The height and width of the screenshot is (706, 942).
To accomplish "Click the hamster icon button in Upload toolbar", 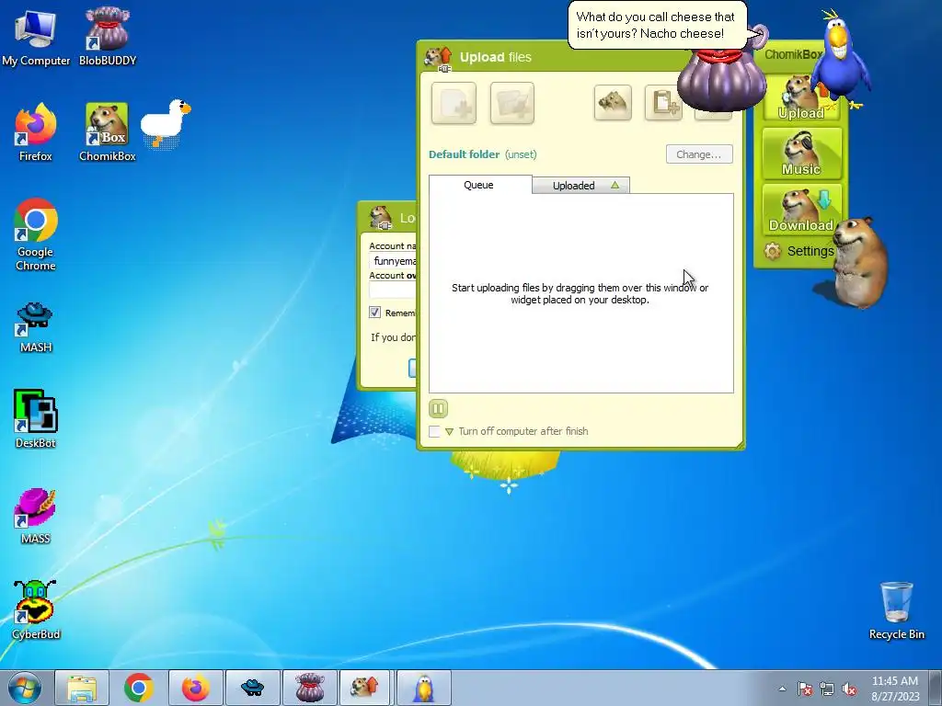I will (x=613, y=103).
